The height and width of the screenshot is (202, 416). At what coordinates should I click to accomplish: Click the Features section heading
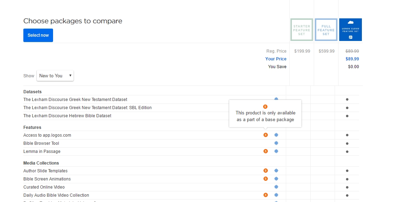coord(32,127)
